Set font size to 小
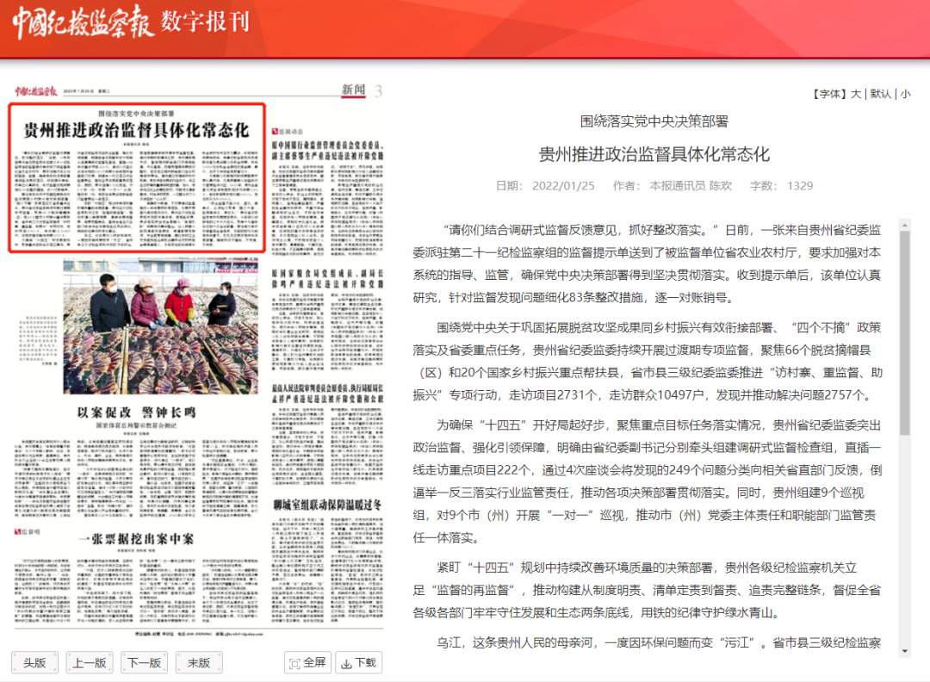 pos(905,94)
